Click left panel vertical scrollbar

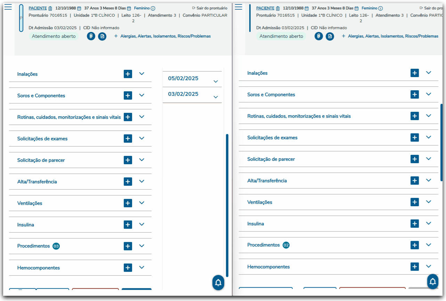pos(227,205)
